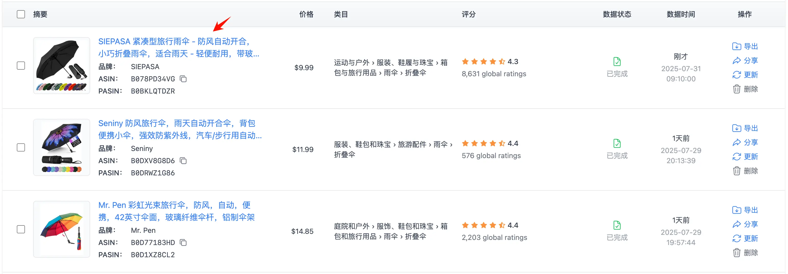Click the $14.85 price cell
The width and height of the screenshot is (788, 274).
tap(302, 231)
